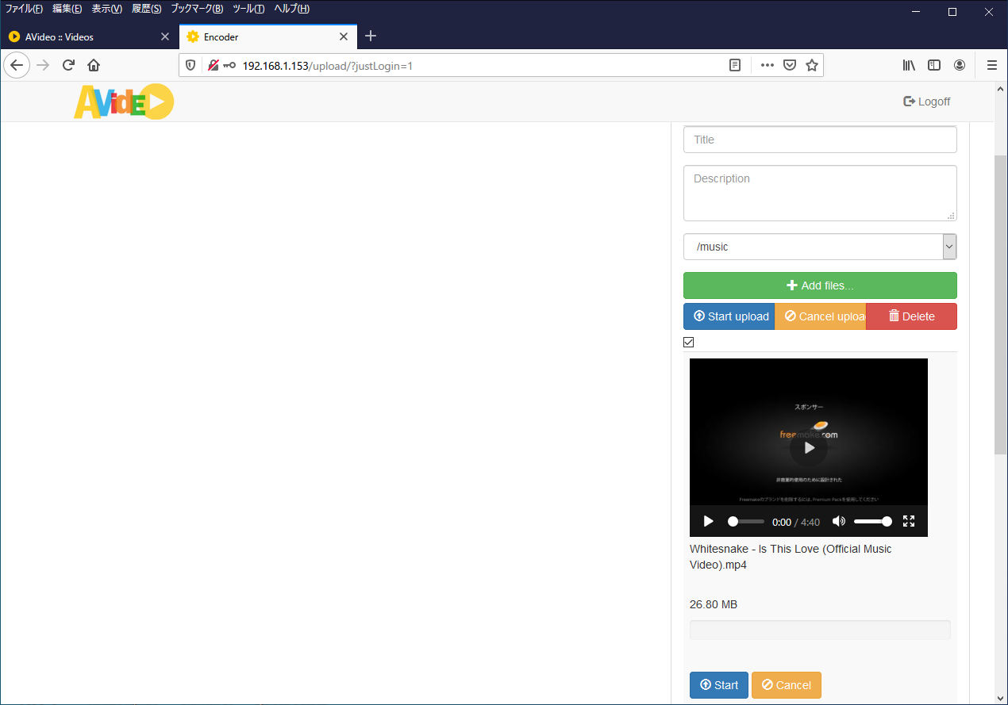Click the Logoff link
1008x705 pixels.
[x=926, y=102]
